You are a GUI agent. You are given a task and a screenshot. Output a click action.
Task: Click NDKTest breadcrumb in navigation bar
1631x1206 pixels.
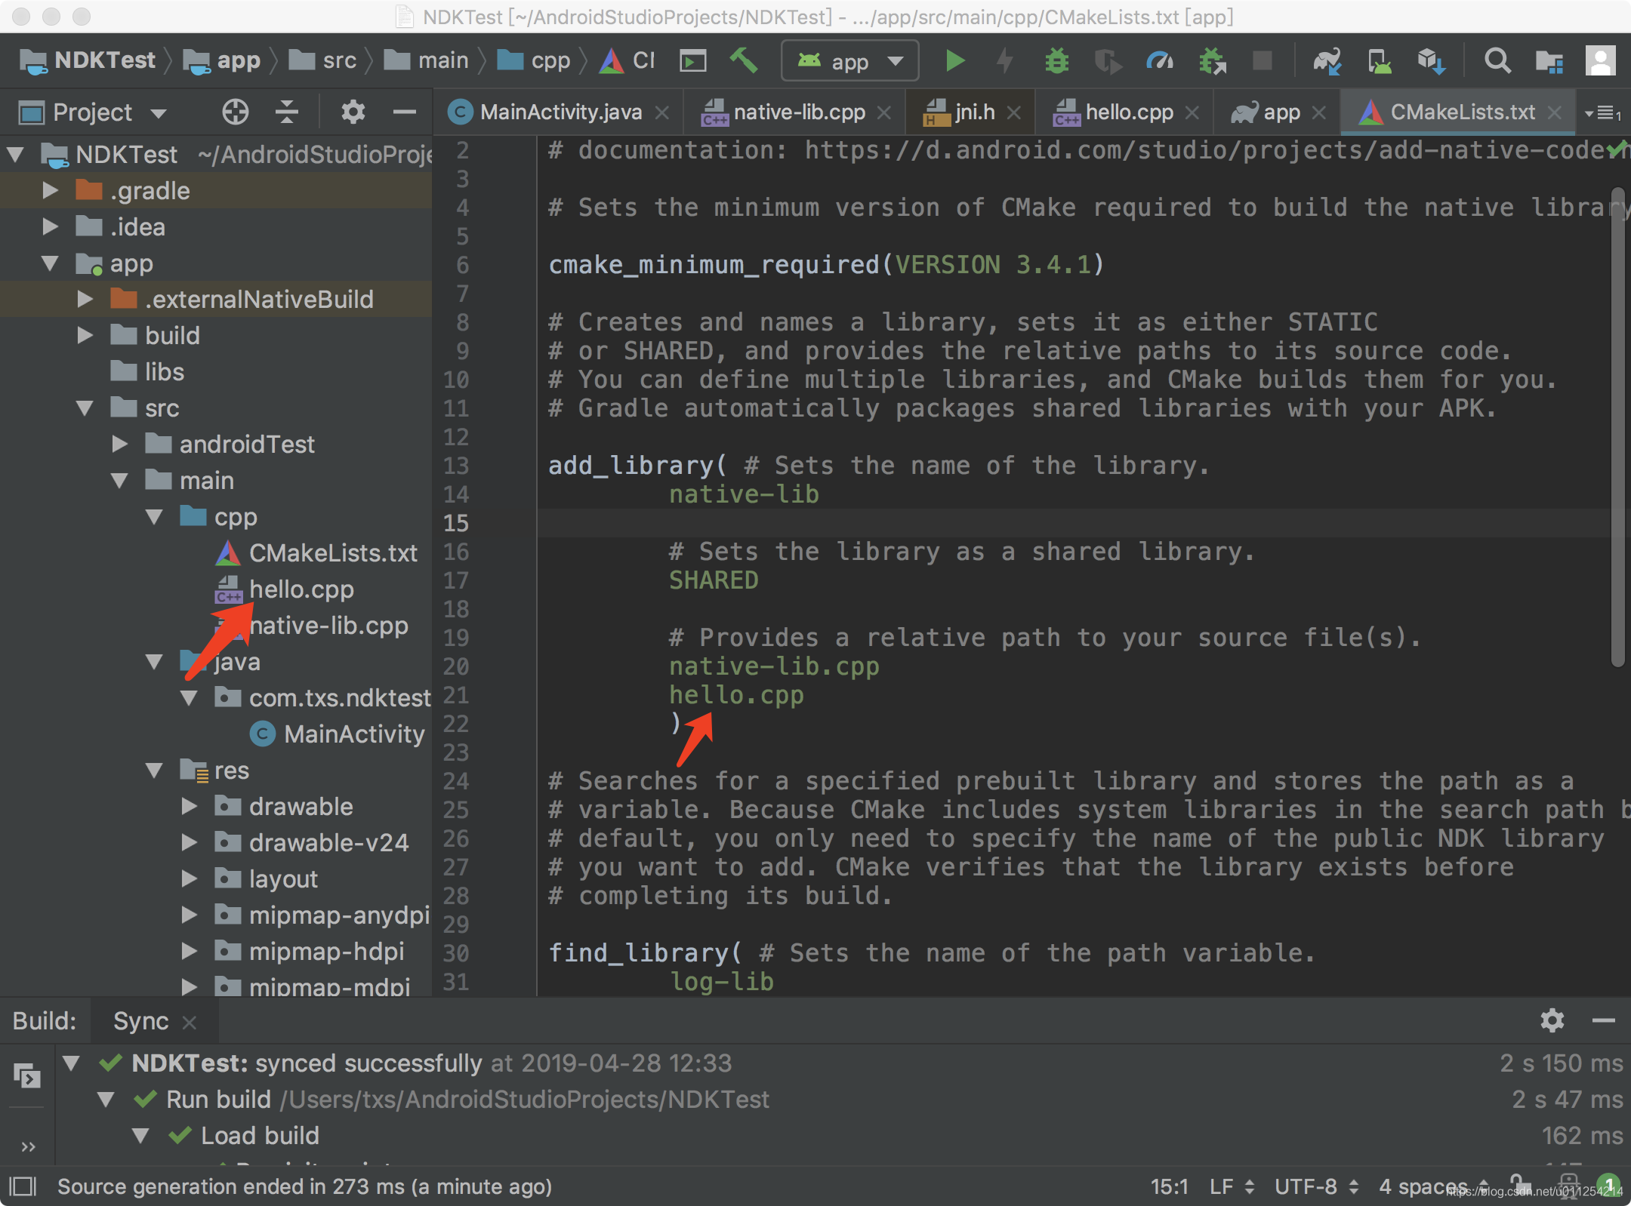coord(88,60)
